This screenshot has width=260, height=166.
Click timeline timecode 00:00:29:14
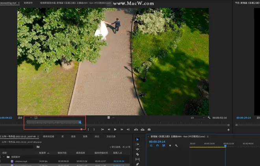point(157,142)
